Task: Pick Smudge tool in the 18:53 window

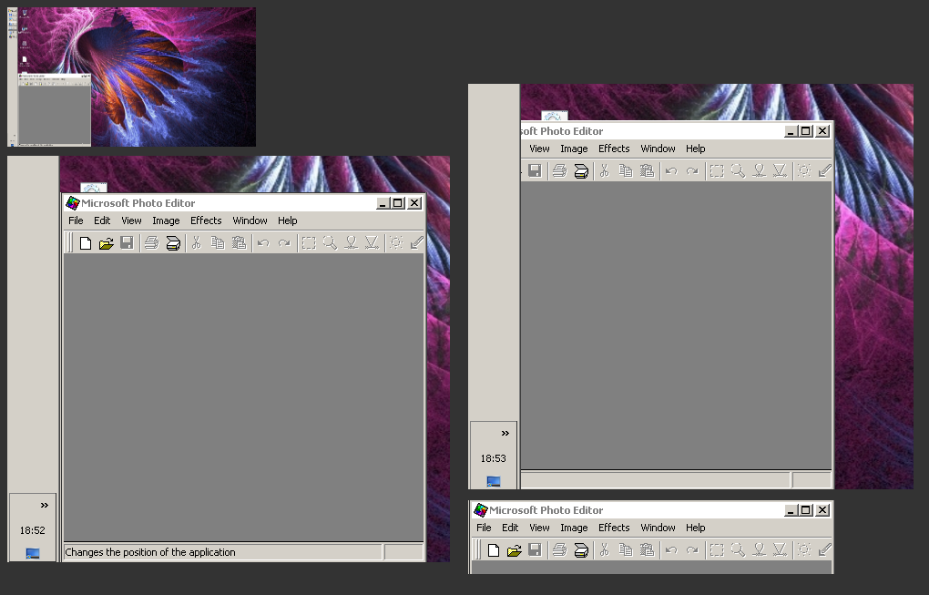Action: (760, 171)
